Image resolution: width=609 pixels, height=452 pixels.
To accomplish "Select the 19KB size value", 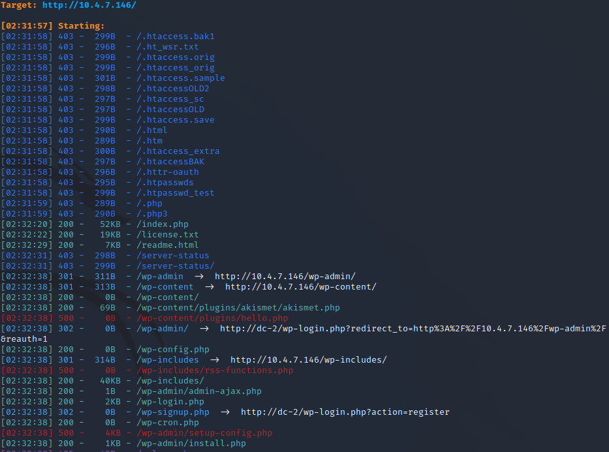I will coord(110,235).
